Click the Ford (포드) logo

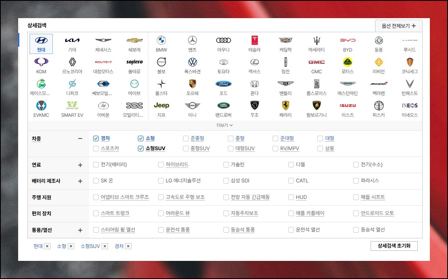(223, 84)
